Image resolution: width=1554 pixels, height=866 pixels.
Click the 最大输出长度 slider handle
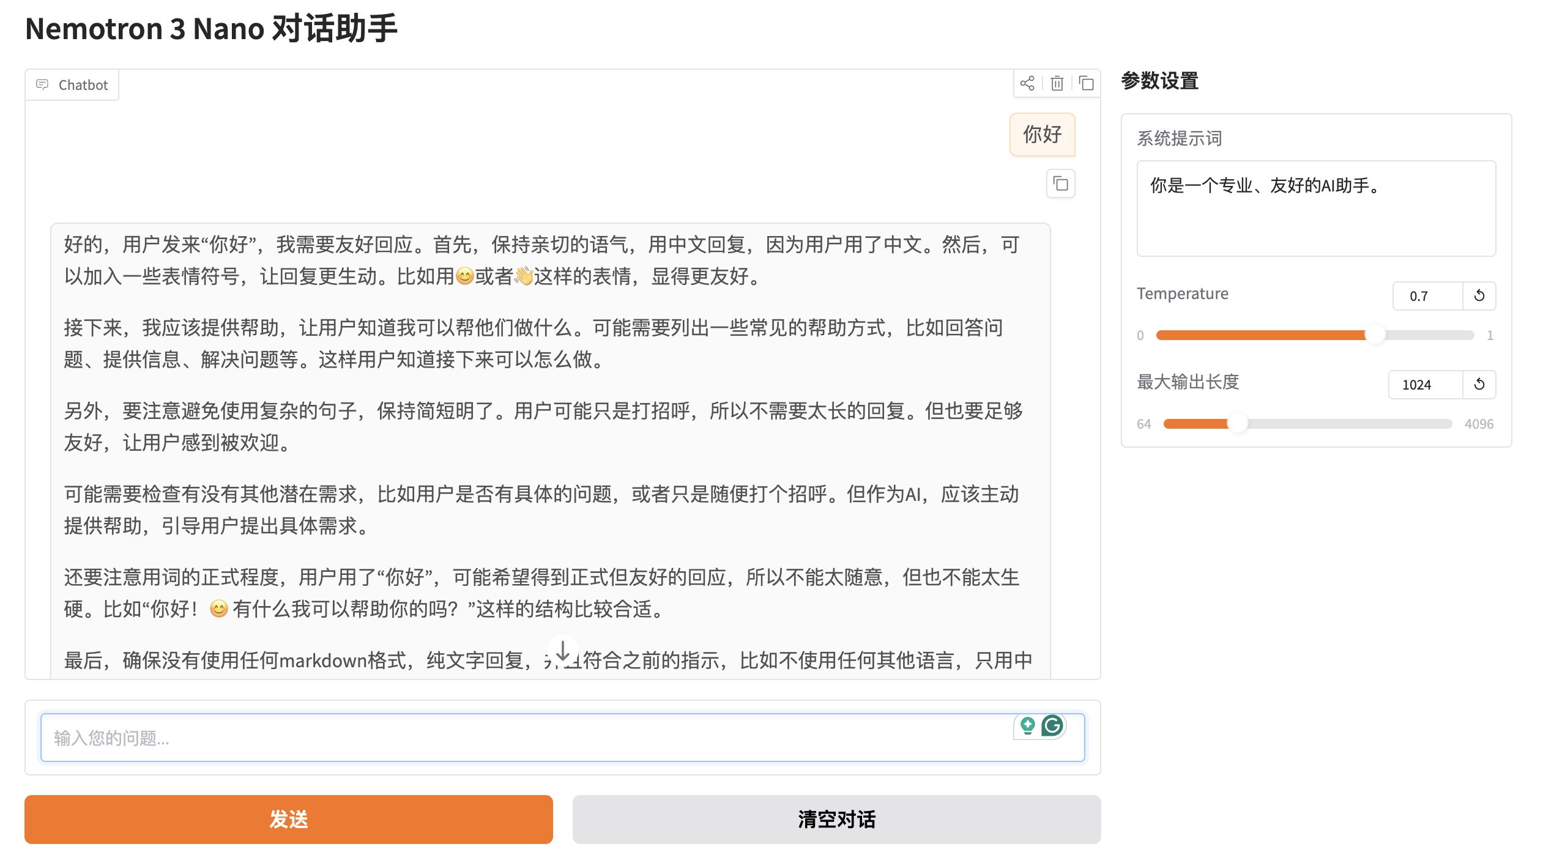pyautogui.click(x=1238, y=424)
